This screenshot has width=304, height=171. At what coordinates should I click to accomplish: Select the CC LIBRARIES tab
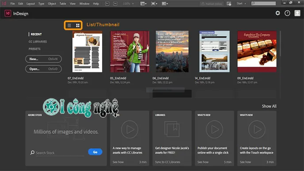point(38,42)
